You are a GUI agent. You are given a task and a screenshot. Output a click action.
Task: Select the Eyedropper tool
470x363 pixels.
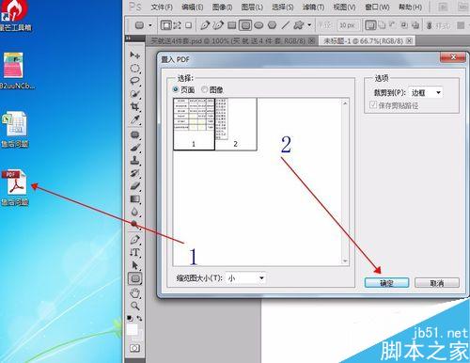[x=134, y=119]
